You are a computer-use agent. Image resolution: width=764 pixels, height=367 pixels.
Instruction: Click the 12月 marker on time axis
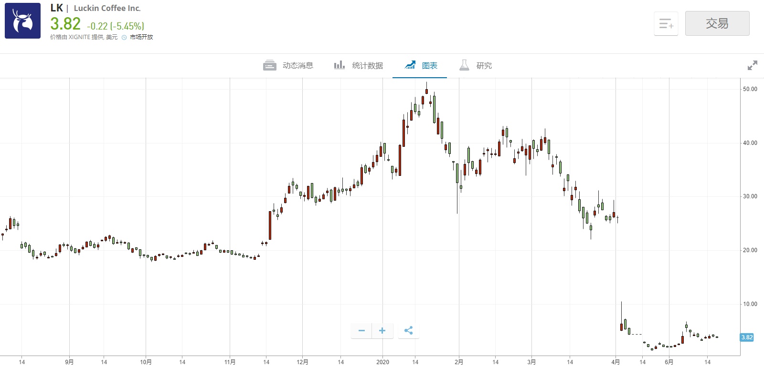pyautogui.click(x=302, y=362)
